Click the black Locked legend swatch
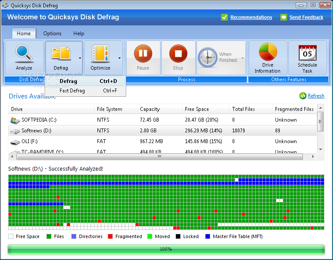333x260 pixels. click(178, 236)
